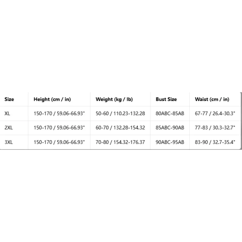Click the Waist (cm / in) header
This screenshot has height=242, width=242.
point(212,99)
